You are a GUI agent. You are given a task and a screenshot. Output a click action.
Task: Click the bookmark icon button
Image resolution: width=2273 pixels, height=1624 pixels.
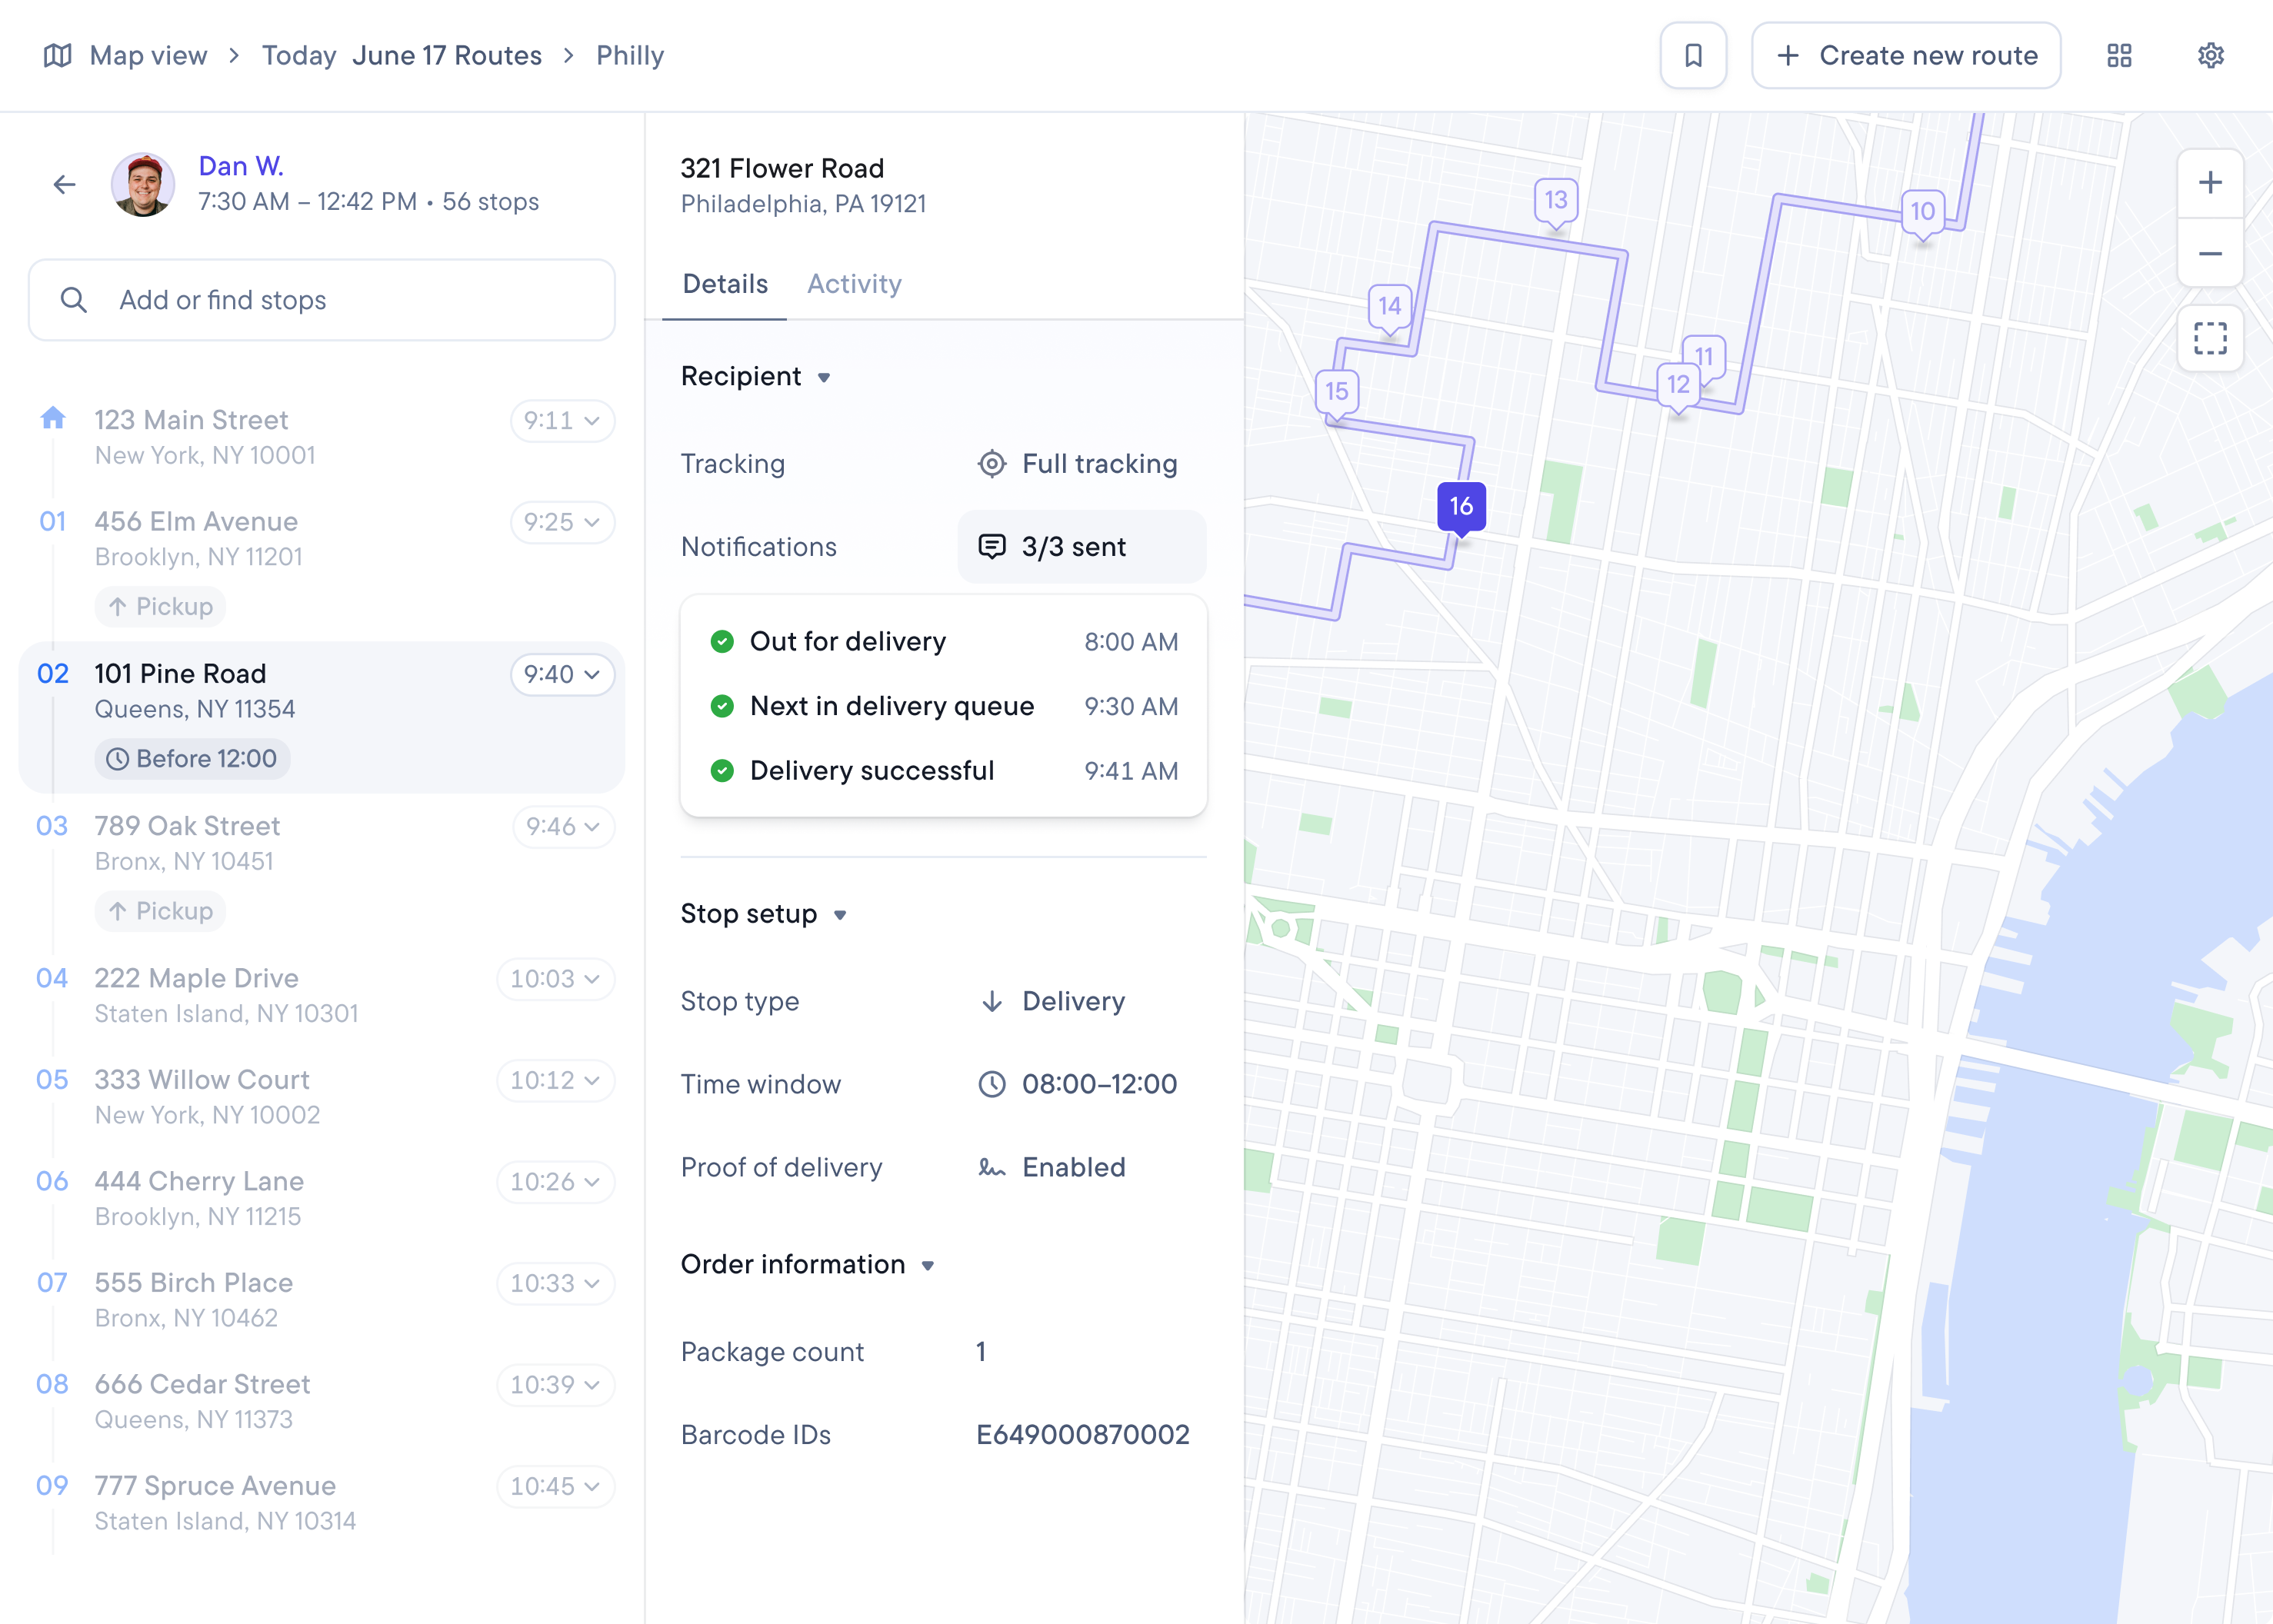point(1693,56)
